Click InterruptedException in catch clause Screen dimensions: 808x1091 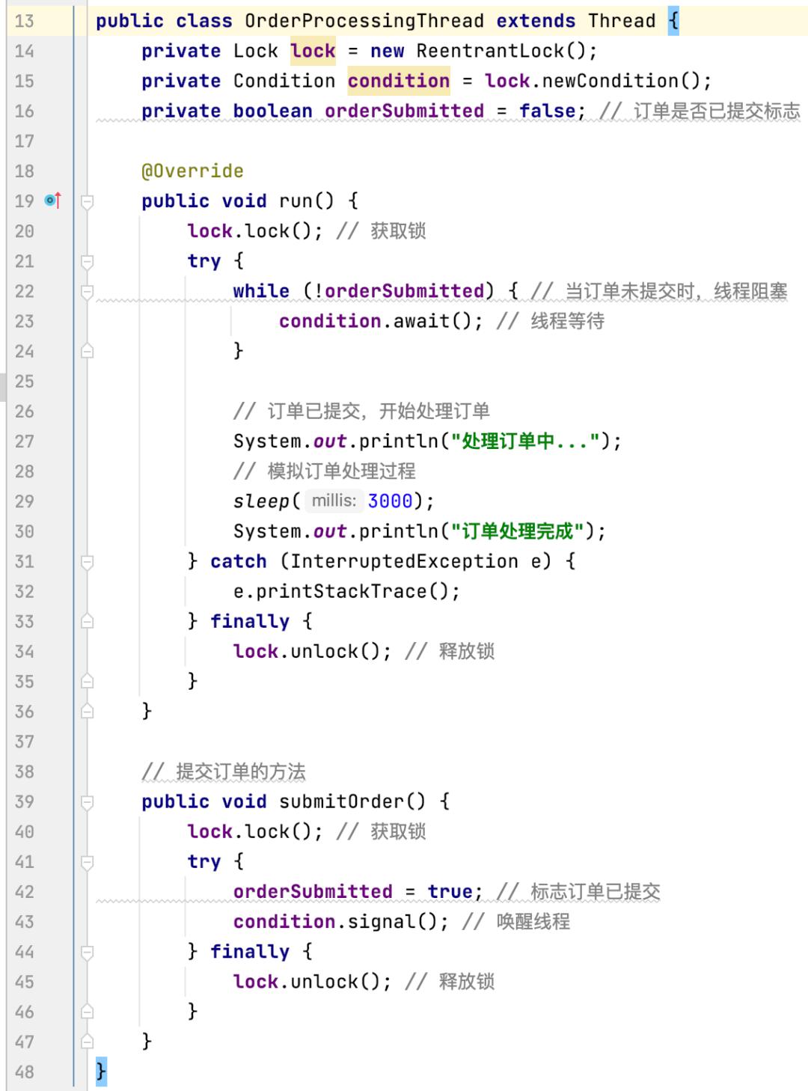[404, 561]
